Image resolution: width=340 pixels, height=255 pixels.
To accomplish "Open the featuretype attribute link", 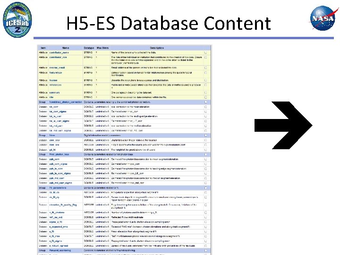I will tap(56, 73).
